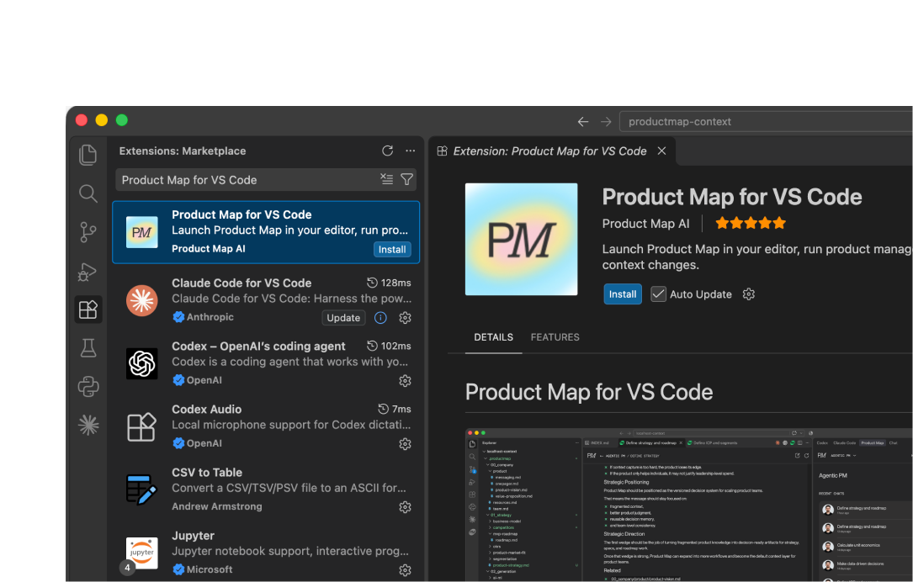Switch to the DETAILS tab
Image resolution: width=913 pixels, height=582 pixels.
[493, 337]
